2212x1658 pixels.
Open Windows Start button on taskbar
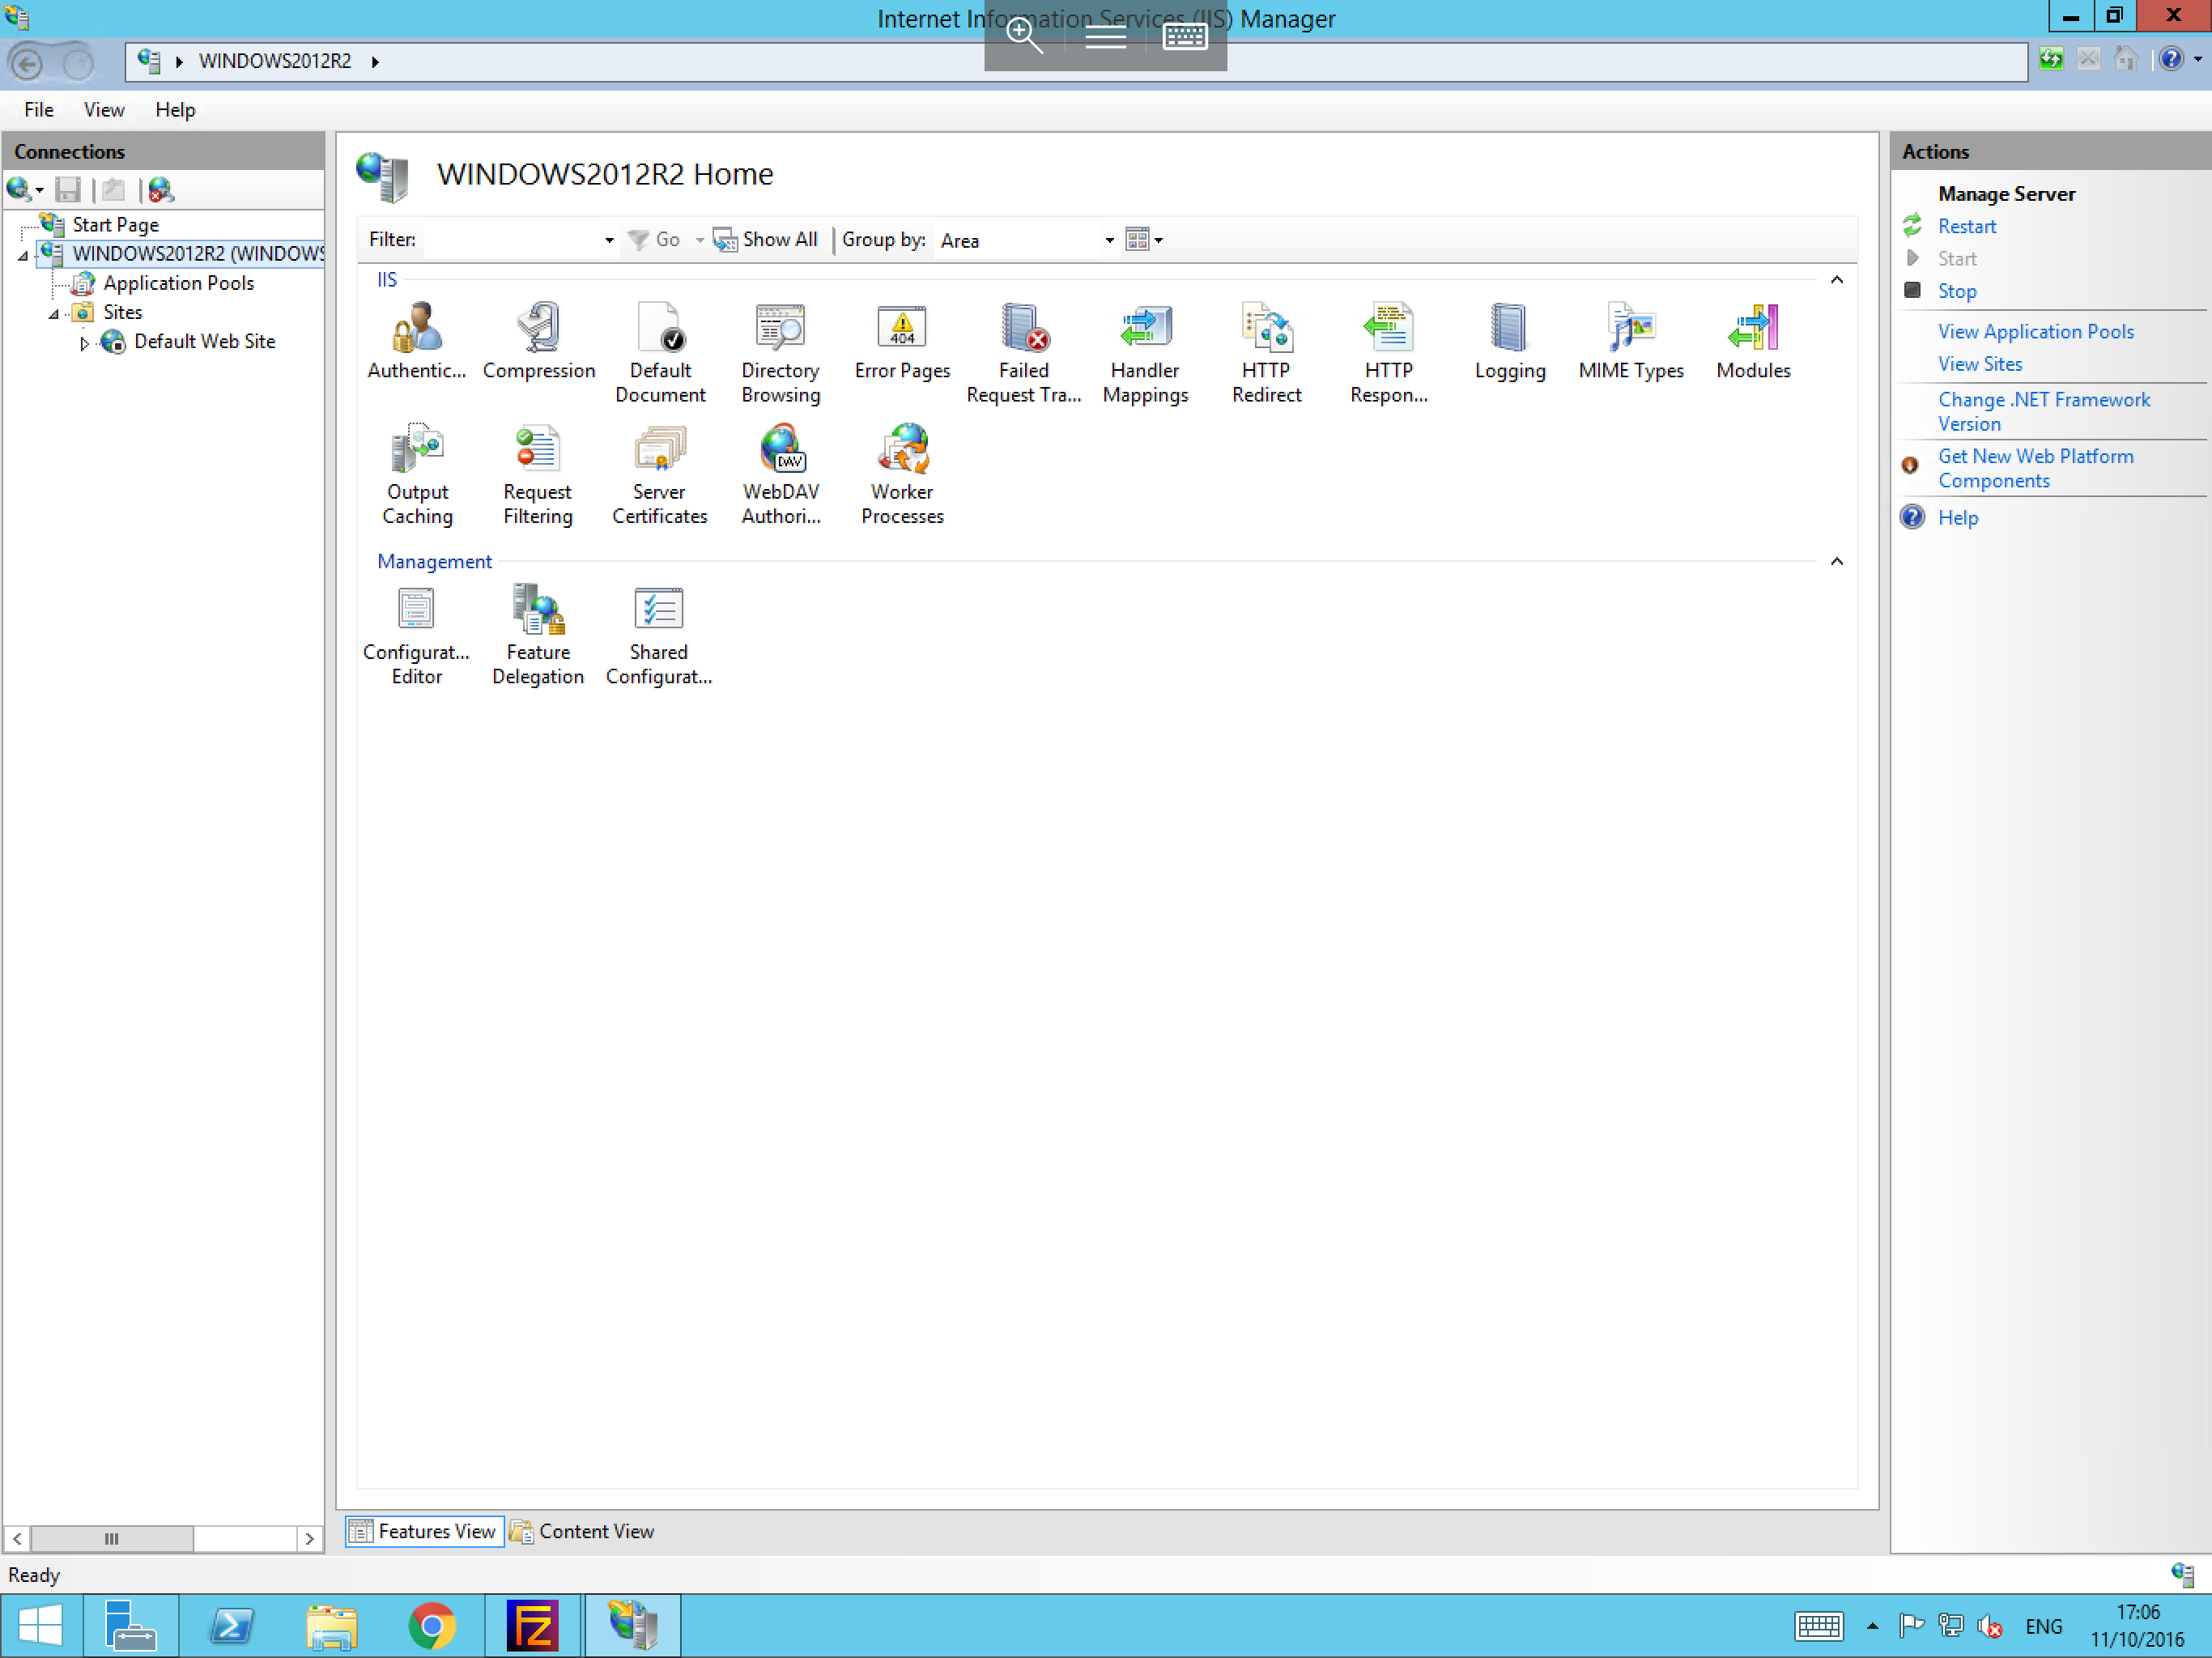[x=40, y=1626]
